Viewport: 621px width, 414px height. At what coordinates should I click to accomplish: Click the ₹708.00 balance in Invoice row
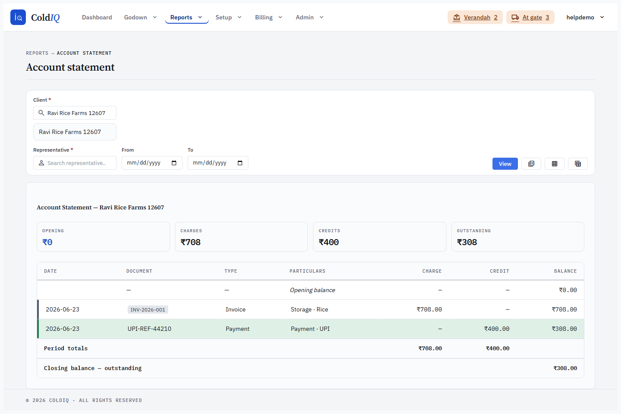[x=564, y=309]
